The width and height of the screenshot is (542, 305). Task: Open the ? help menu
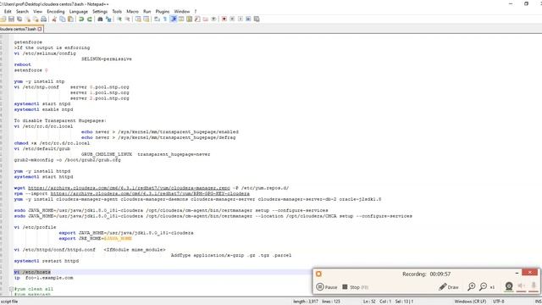[x=196, y=11]
